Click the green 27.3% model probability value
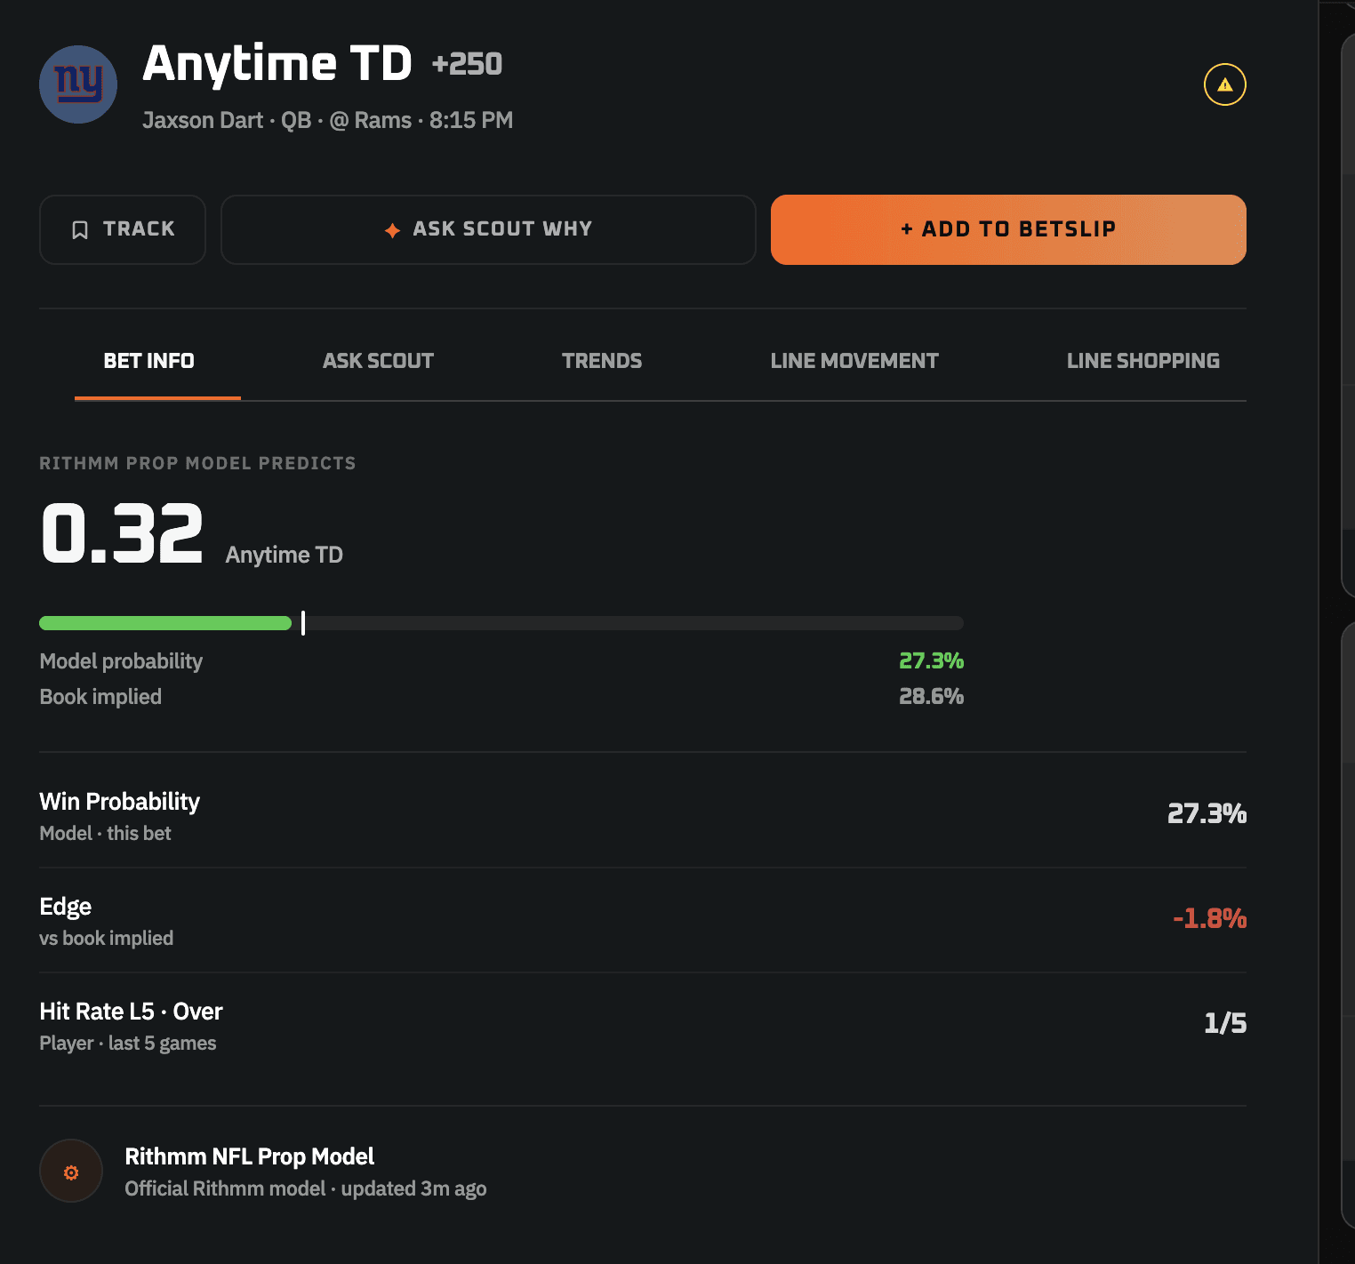The width and height of the screenshot is (1355, 1264). click(932, 660)
